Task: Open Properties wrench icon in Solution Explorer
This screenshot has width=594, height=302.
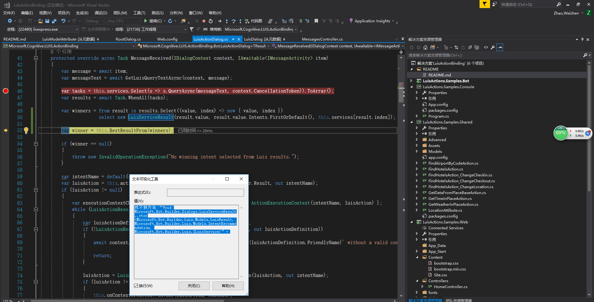Action: click(493, 47)
